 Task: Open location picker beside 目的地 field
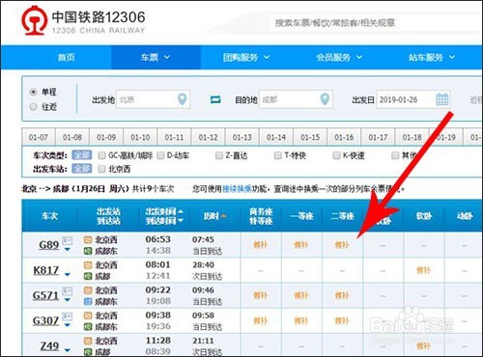[x=325, y=99]
